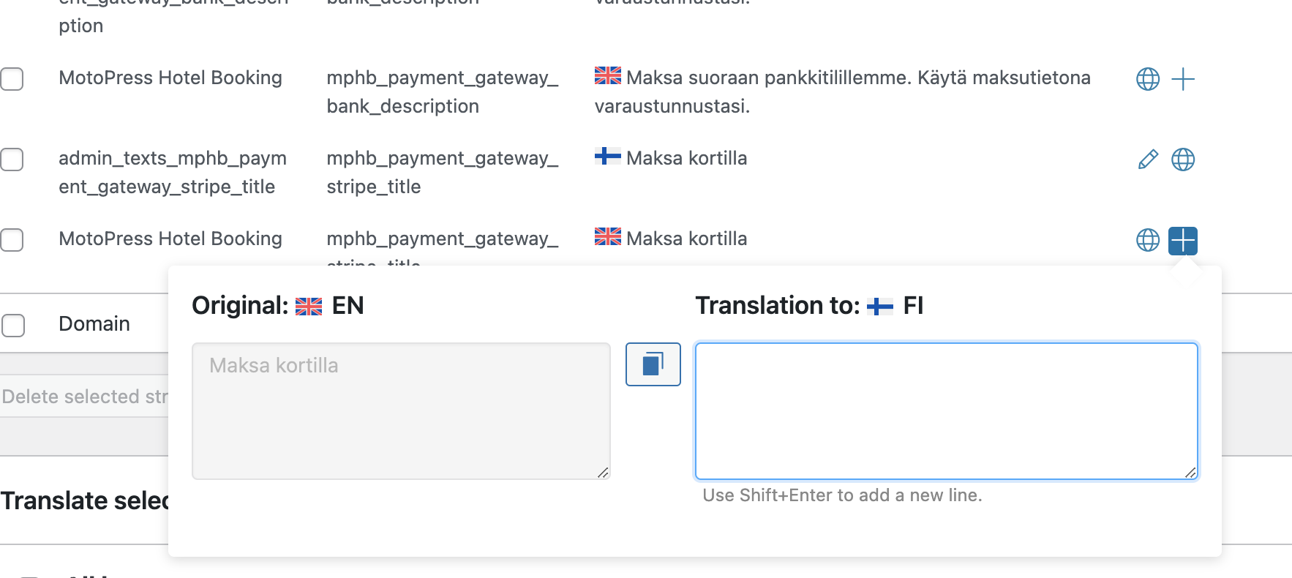Check the MotoPress stripe_title row checkbox
The image size is (1292, 578).
(12, 240)
